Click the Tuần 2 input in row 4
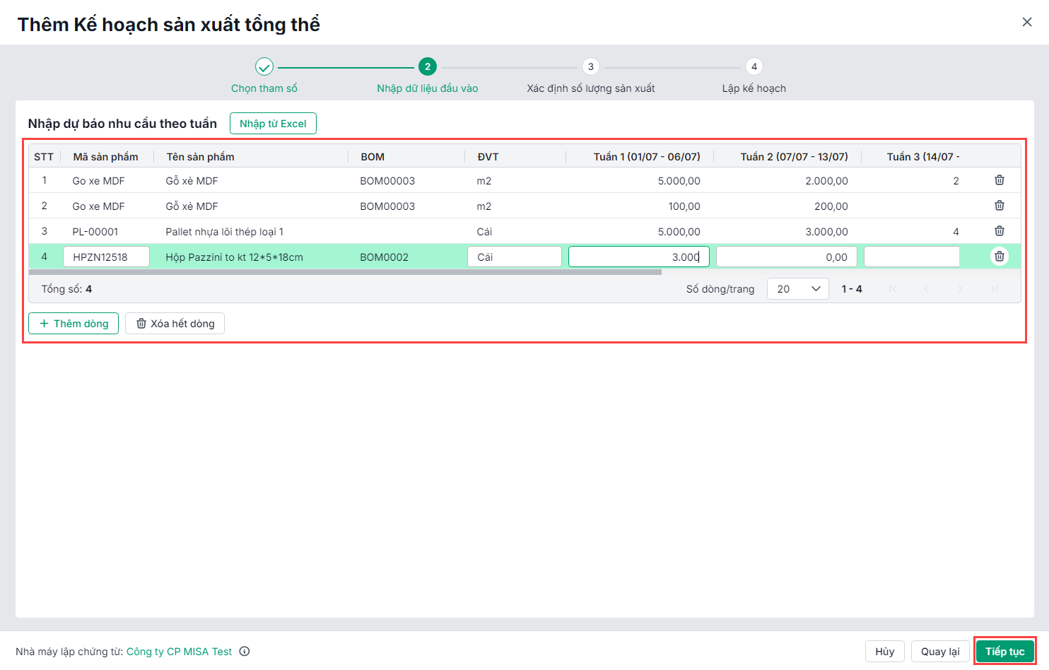 786,257
